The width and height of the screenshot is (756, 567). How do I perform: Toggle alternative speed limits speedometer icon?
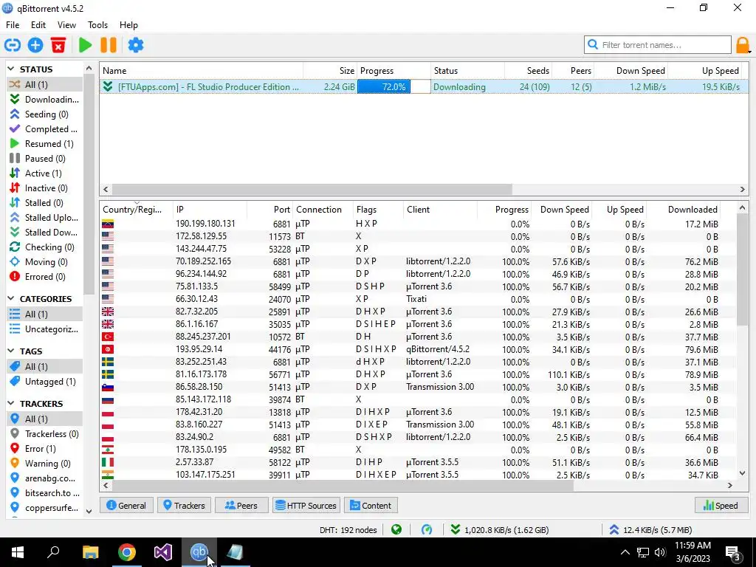click(427, 530)
